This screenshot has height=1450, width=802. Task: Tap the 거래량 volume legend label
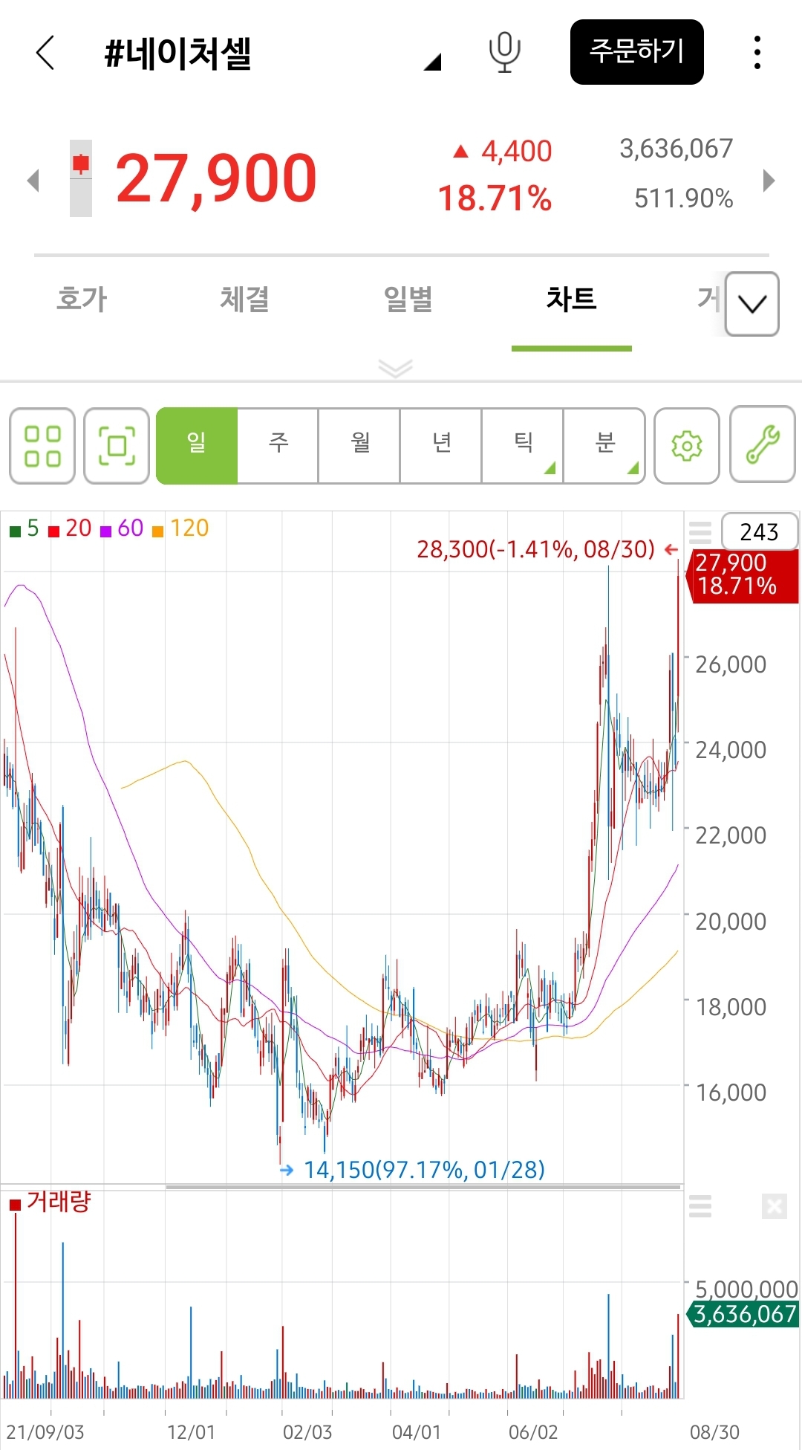[x=50, y=1202]
